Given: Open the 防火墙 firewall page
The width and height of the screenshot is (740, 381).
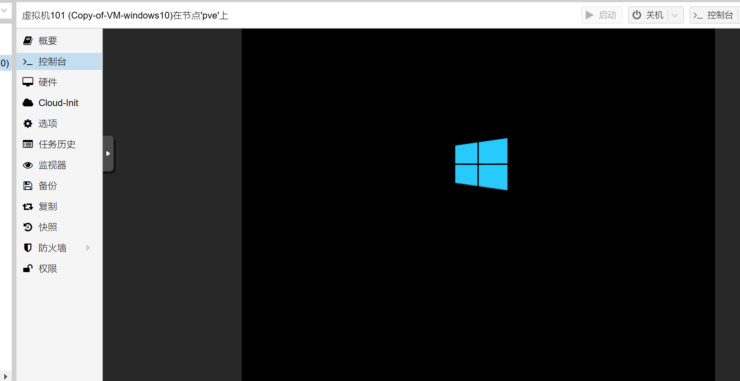Looking at the screenshot, I should 59,248.
